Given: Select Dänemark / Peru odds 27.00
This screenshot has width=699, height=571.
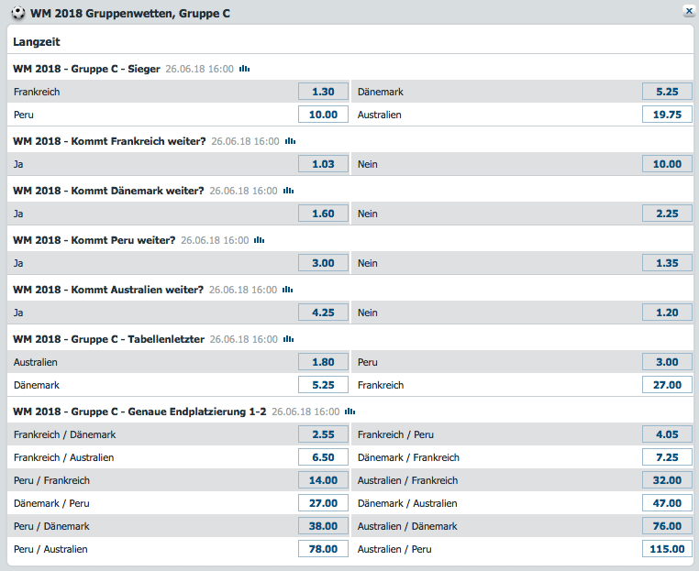Looking at the screenshot, I should [323, 503].
